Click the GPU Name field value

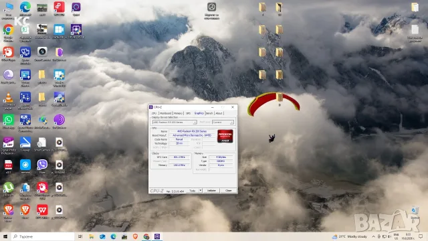tap(192, 131)
